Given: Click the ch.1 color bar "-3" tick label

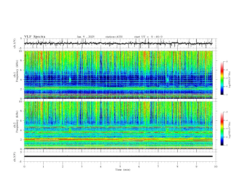Looking at the screenshot, I should coord(226,61).
